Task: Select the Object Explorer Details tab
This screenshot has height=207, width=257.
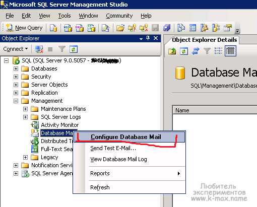Action: tap(205, 40)
